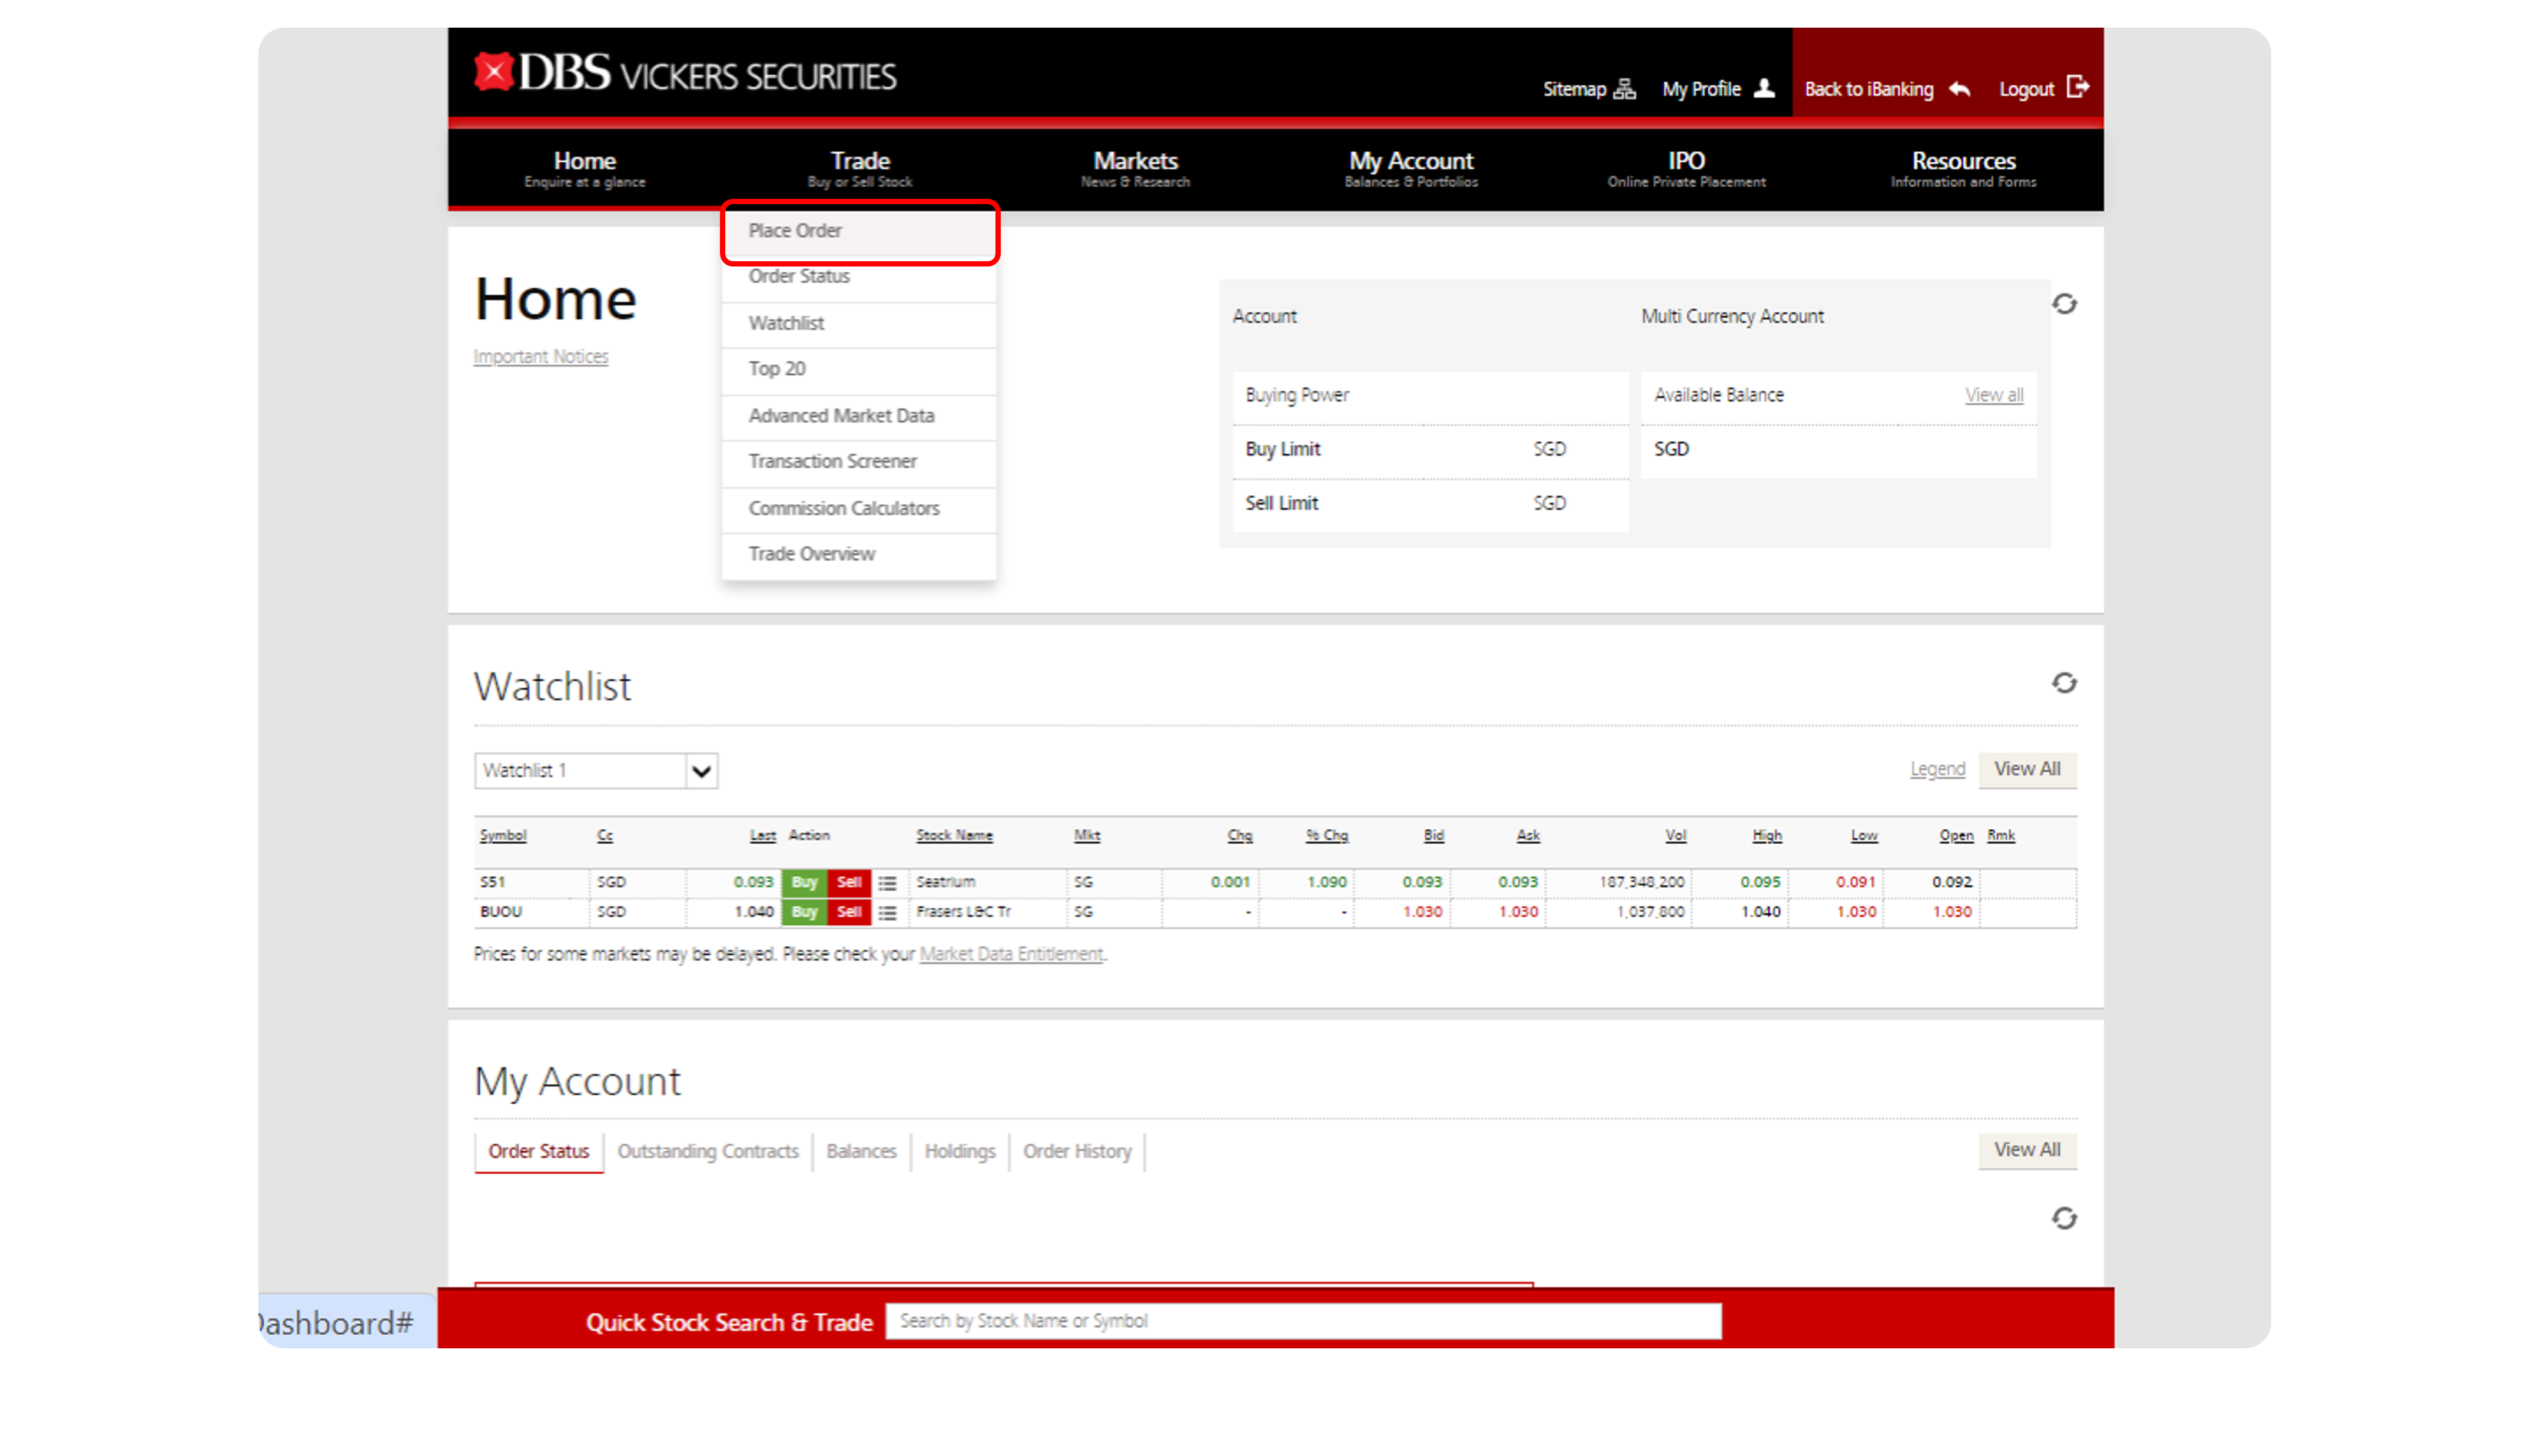2529x1456 pixels.
Task: Click Frasers L&C Tr stock name
Action: [x=963, y=912]
